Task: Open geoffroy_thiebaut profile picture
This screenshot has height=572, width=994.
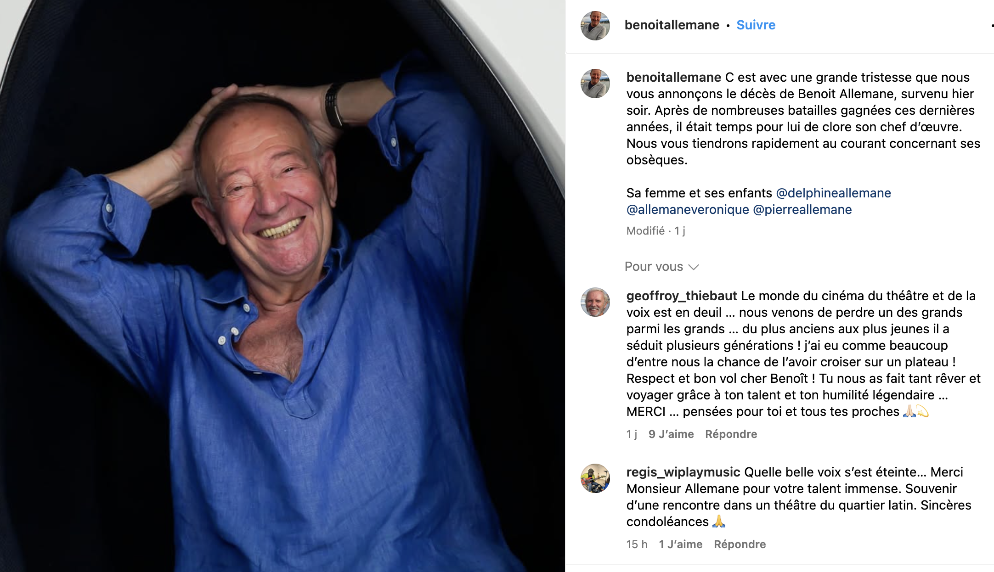Action: point(595,302)
